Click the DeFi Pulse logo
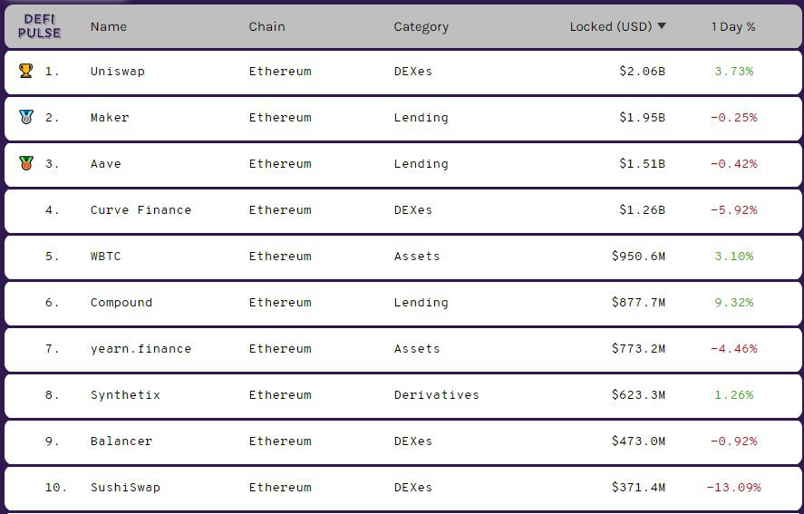Screen dimensions: 804x514 39,26
